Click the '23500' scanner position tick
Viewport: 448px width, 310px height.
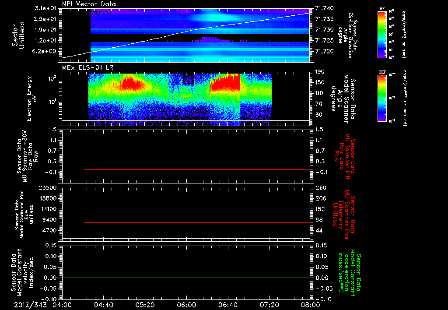click(x=47, y=187)
